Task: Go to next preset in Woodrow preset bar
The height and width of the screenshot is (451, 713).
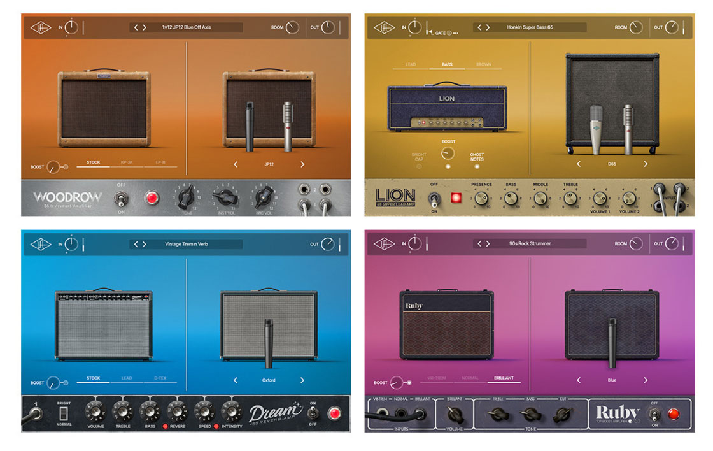Action: [145, 27]
